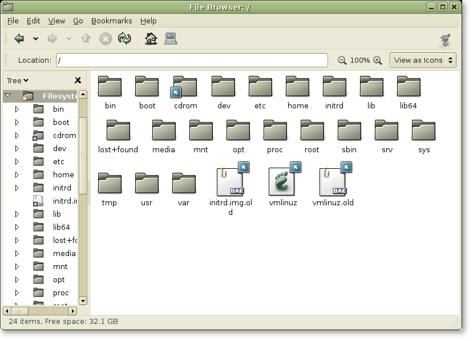Open Computer from the toolbar
The width and height of the screenshot is (473, 341).
169,39
